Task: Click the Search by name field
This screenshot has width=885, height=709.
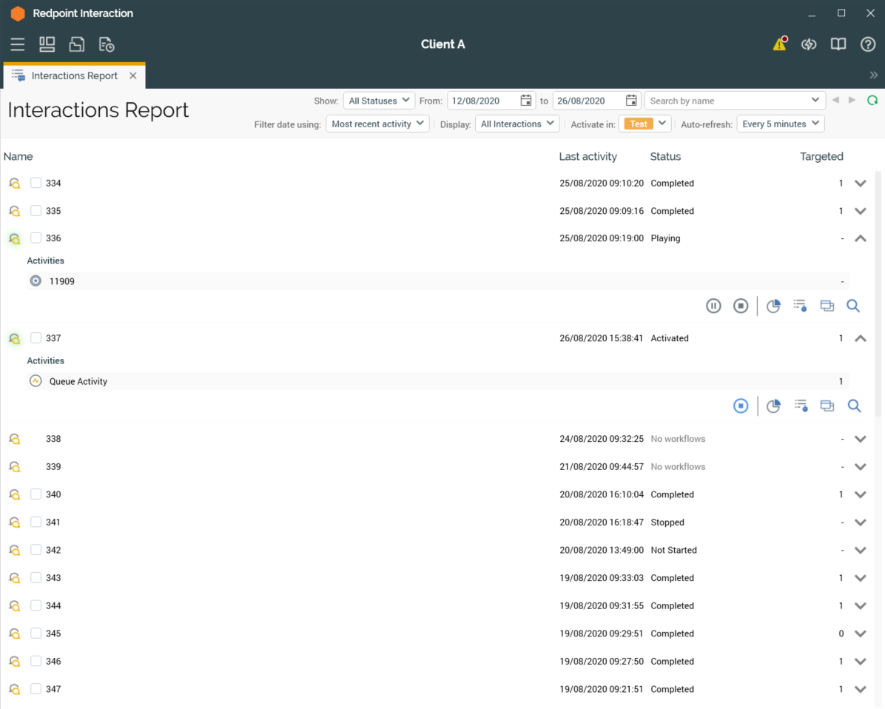Action: pos(727,101)
